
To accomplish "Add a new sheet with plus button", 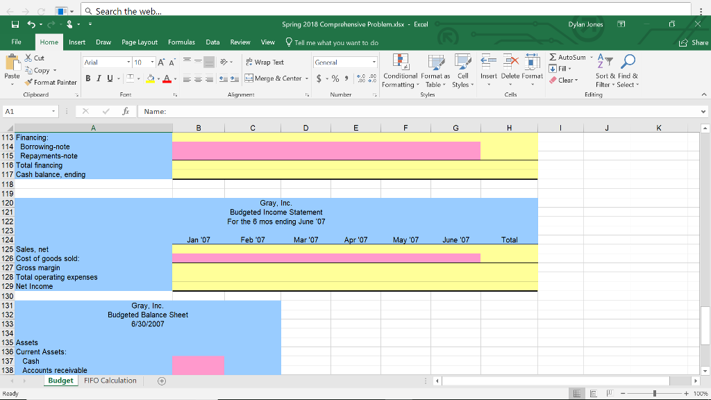I will click(162, 381).
